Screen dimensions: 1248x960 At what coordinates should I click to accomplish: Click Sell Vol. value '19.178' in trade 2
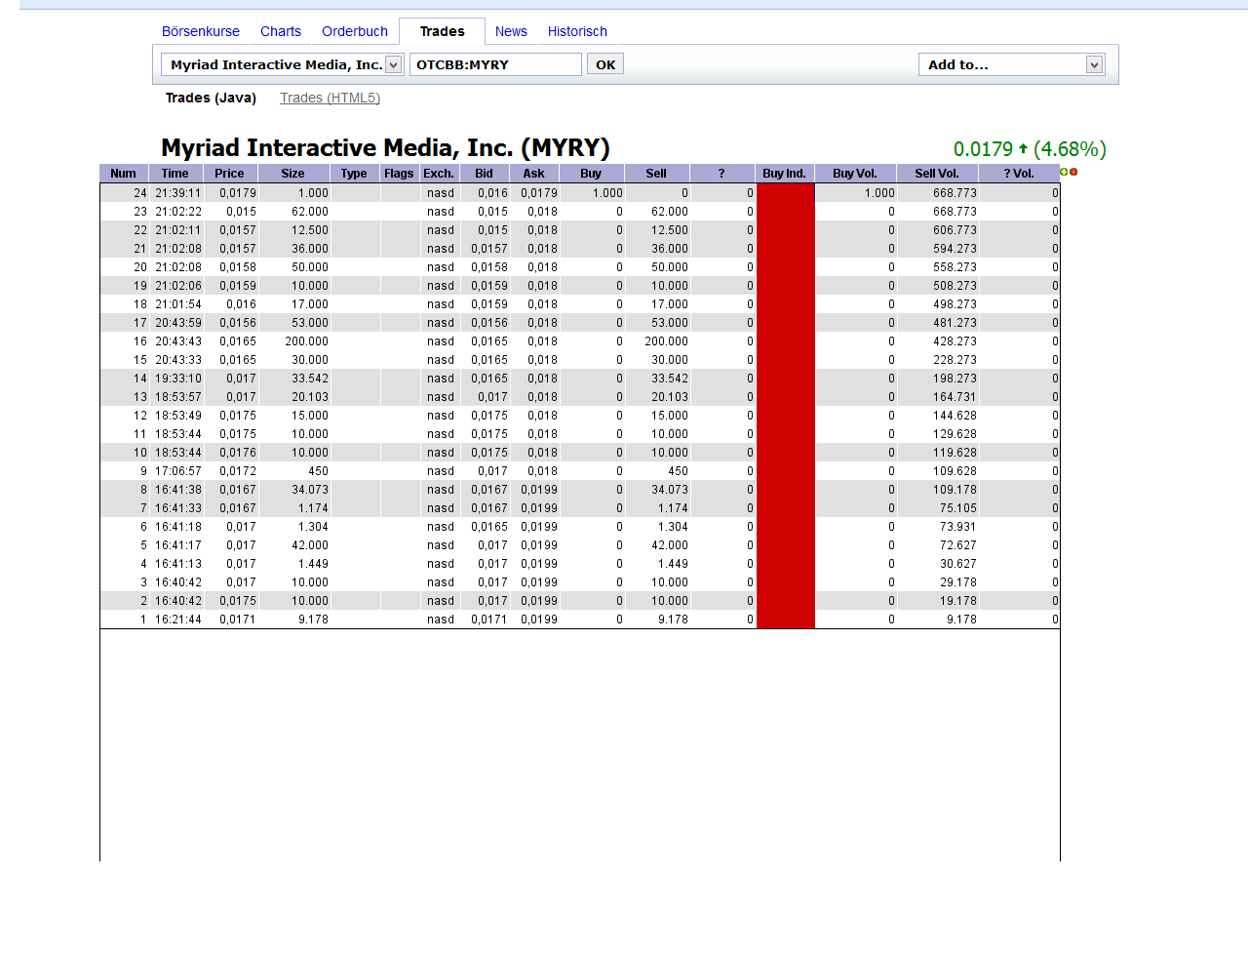pos(958,601)
